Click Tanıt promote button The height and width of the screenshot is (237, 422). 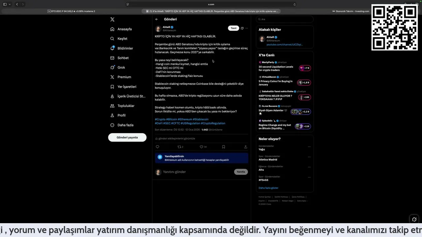coord(233,28)
